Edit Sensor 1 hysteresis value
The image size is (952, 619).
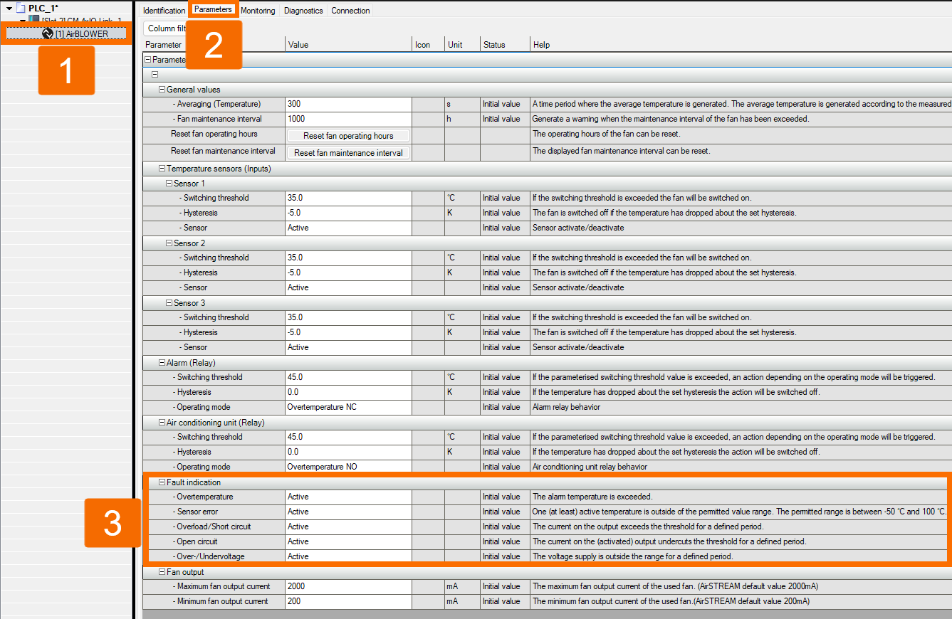click(x=348, y=213)
